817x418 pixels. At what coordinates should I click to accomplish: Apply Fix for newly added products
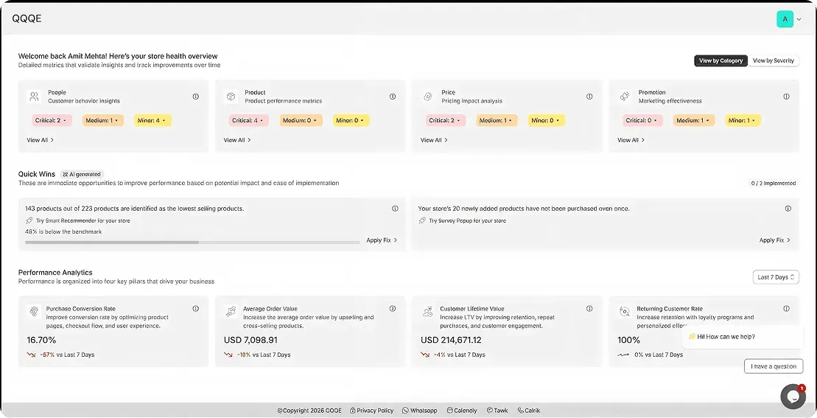pos(775,240)
